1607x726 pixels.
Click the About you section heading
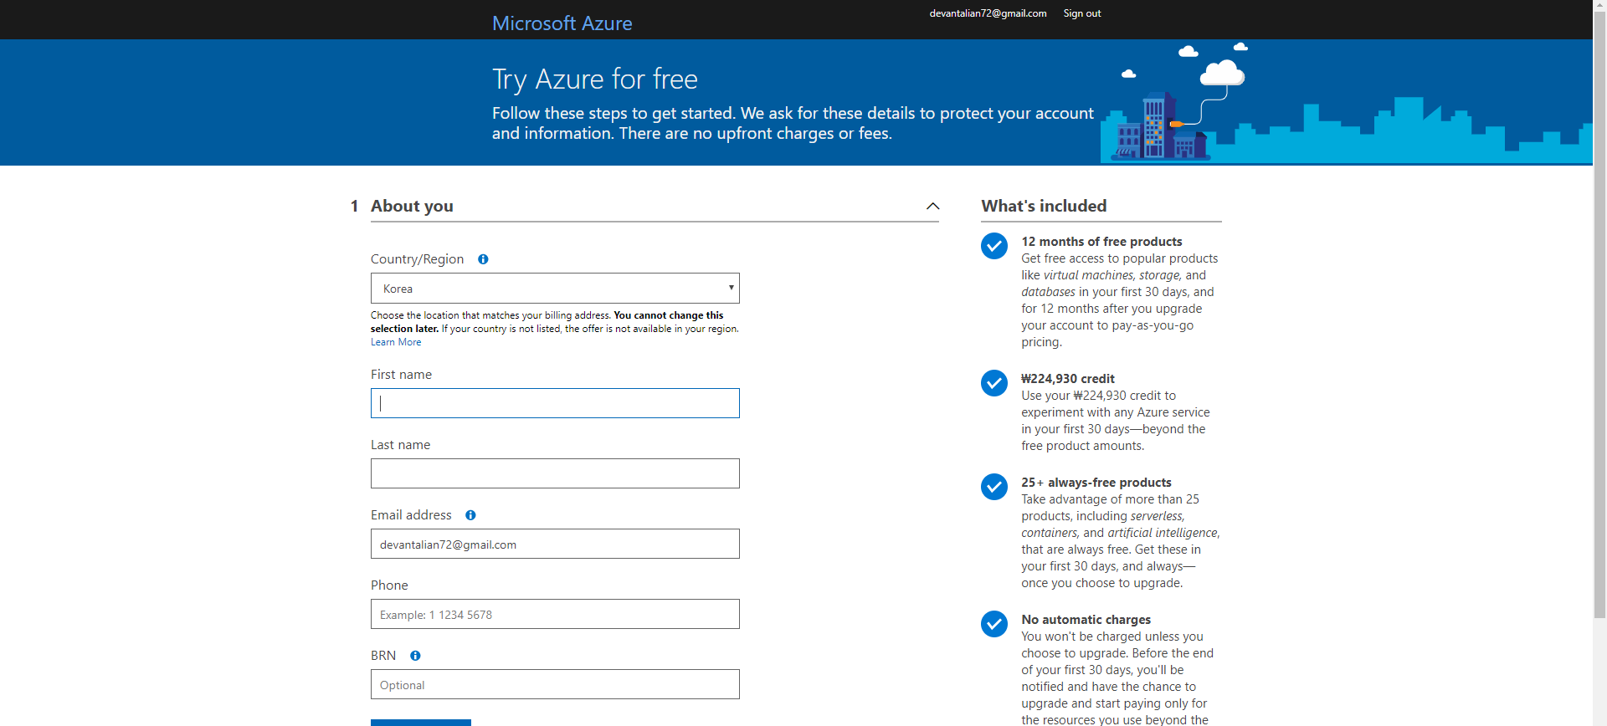click(x=412, y=206)
